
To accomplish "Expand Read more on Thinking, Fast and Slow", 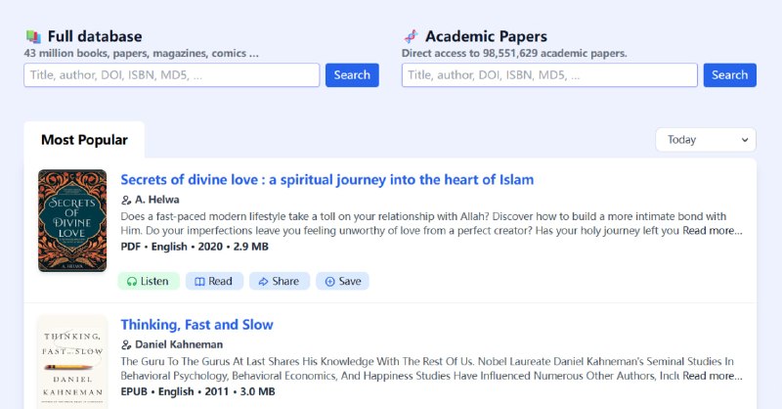I will click(x=713, y=376).
